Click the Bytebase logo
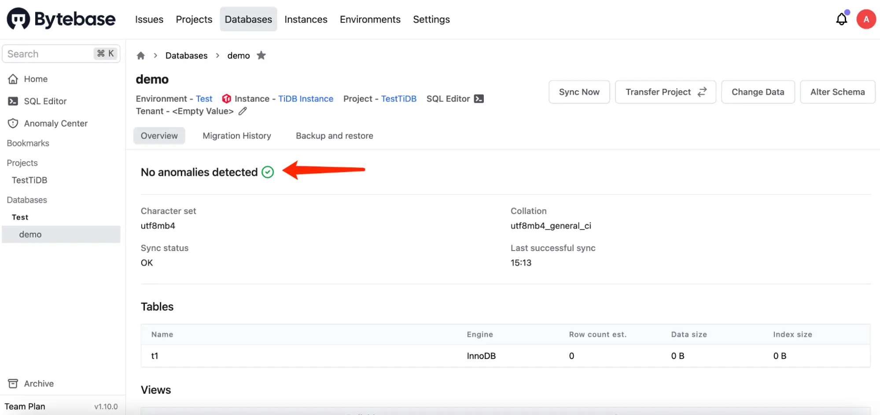Image resolution: width=880 pixels, height=415 pixels. point(61,19)
